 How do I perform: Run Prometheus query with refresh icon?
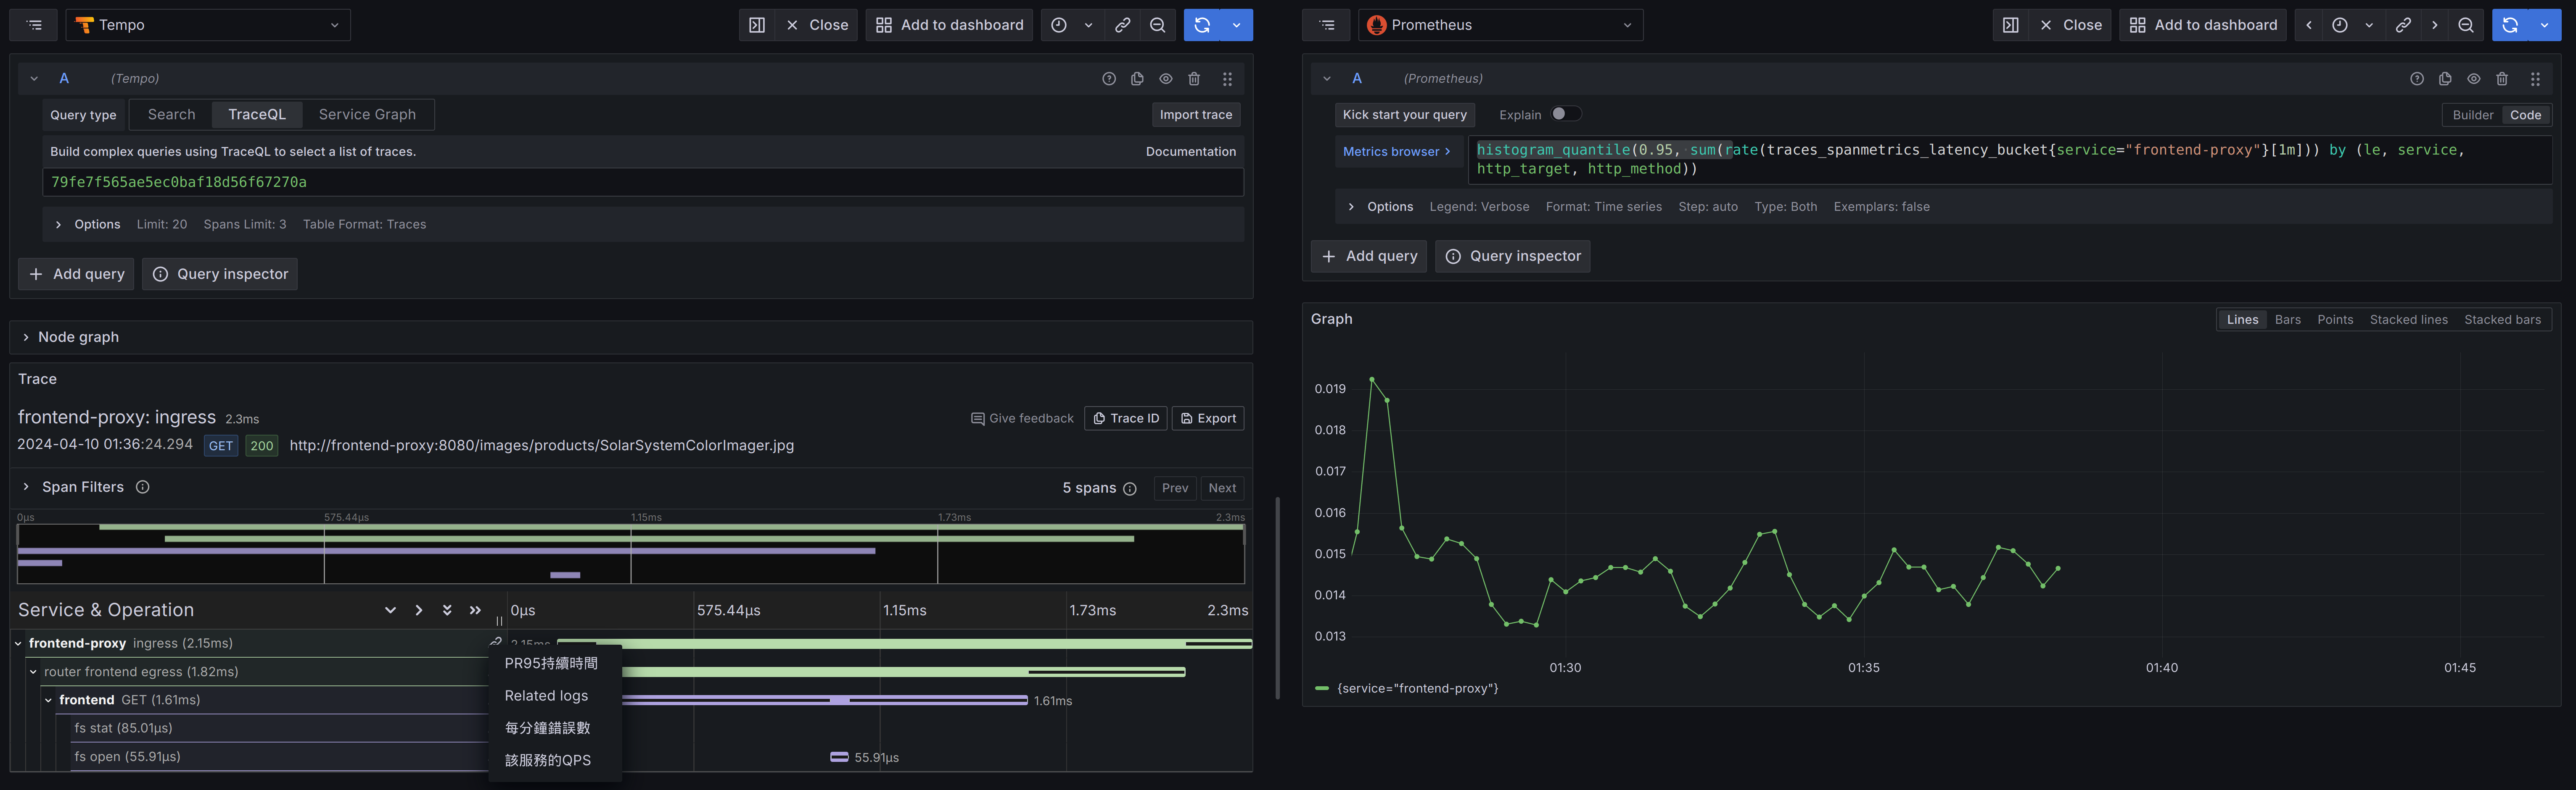point(2510,25)
